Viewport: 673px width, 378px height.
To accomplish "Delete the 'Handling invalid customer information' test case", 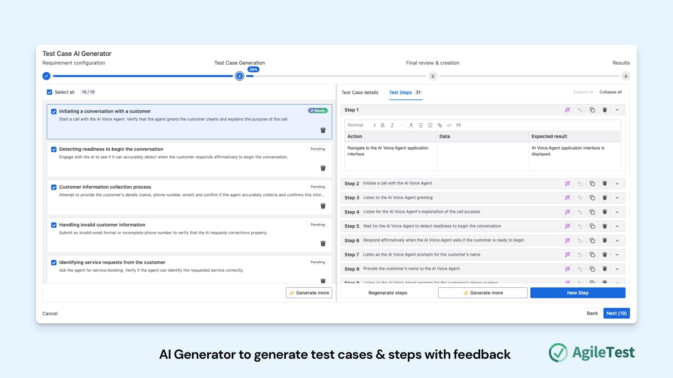I will (323, 244).
